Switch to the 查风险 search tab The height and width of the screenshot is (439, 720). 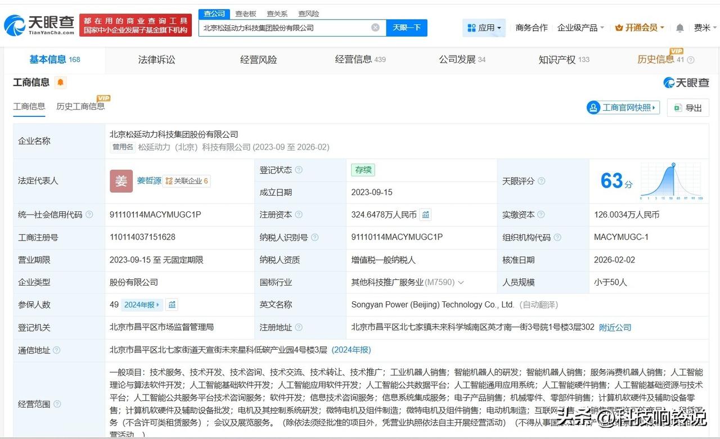[308, 13]
